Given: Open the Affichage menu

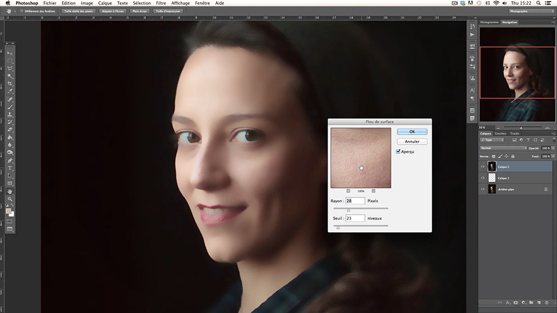Looking at the screenshot, I should (x=180, y=3).
